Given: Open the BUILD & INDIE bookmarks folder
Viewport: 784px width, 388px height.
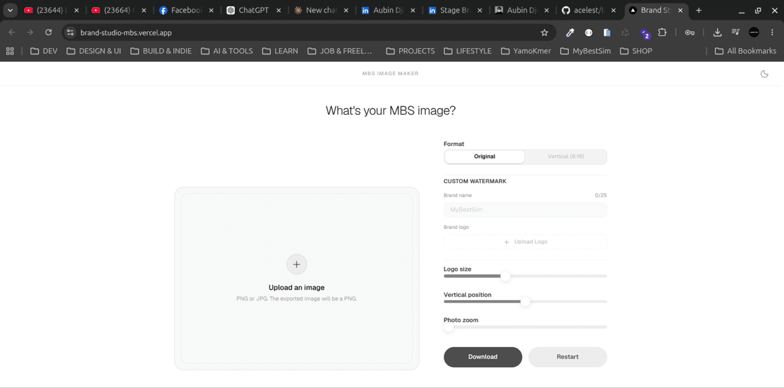Looking at the screenshot, I should click(x=160, y=51).
